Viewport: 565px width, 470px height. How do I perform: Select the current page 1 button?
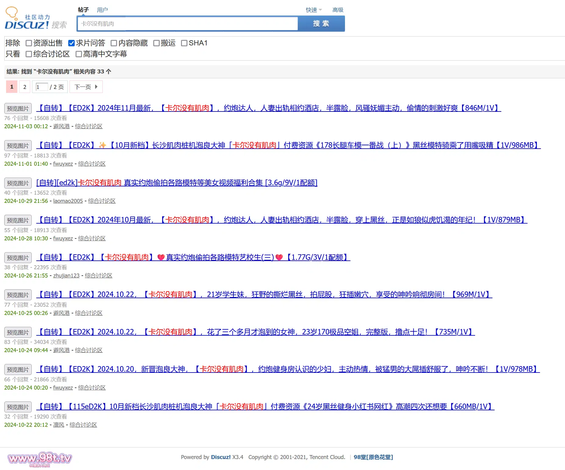click(x=12, y=87)
